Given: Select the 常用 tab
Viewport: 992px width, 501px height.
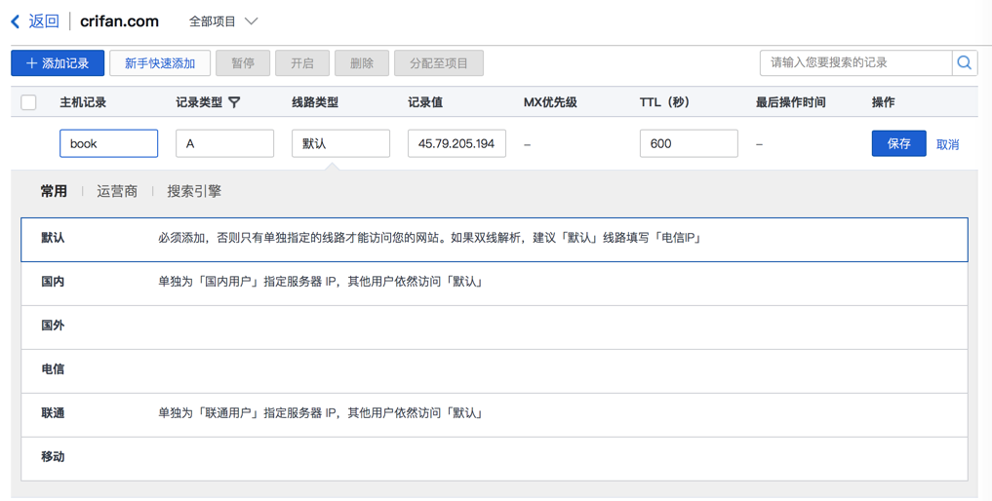Looking at the screenshot, I should tap(54, 191).
